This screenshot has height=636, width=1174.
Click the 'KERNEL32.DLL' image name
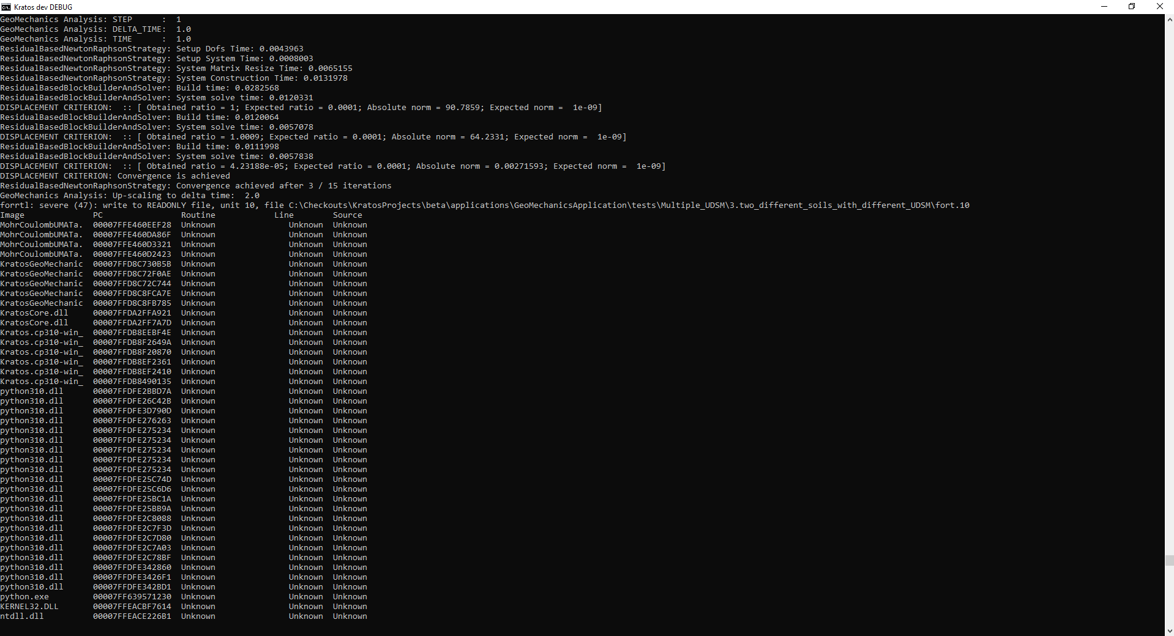[x=29, y=607]
